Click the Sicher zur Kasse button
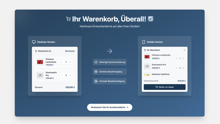This screenshot has width=220, height=124. tap(165, 87)
